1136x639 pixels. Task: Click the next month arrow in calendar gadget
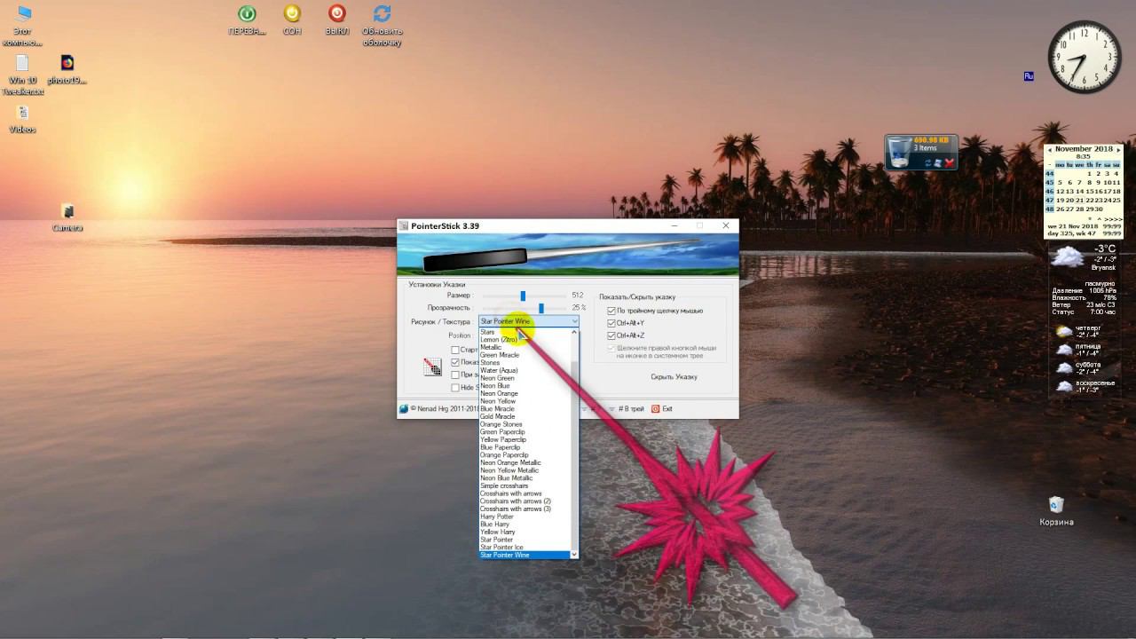pyautogui.click(x=1117, y=150)
